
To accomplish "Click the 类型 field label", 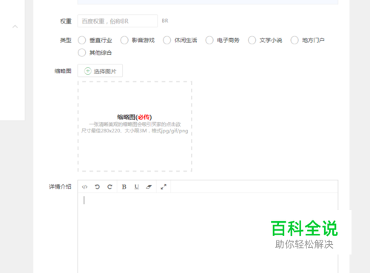I will pyautogui.click(x=66, y=40).
